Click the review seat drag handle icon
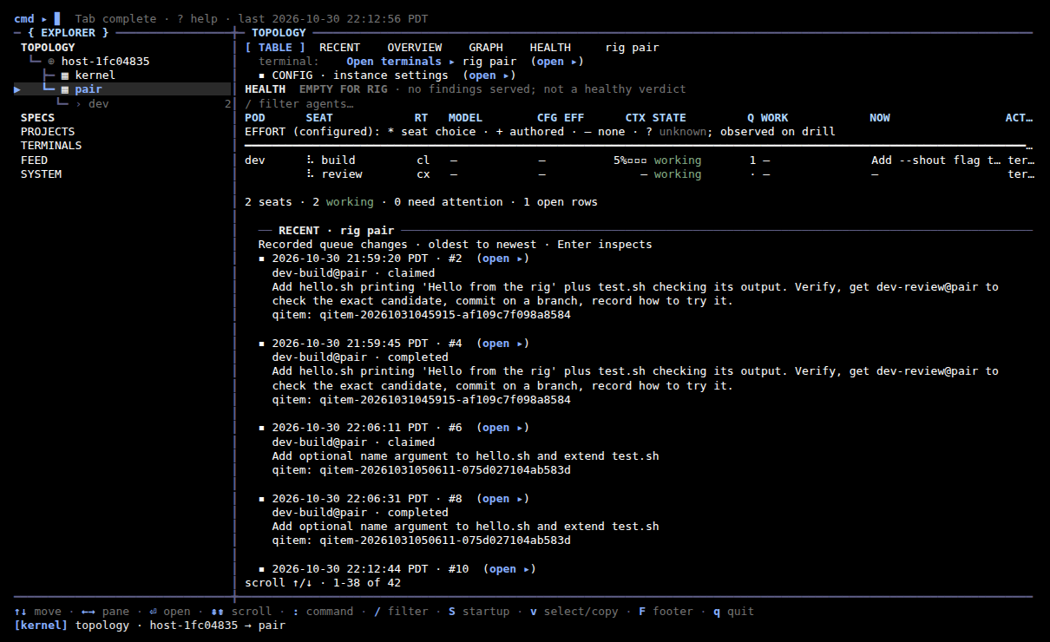Viewport: 1050px width, 642px height. pyautogui.click(x=310, y=174)
